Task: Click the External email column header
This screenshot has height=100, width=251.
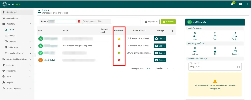Action: pyautogui.click(x=104, y=30)
